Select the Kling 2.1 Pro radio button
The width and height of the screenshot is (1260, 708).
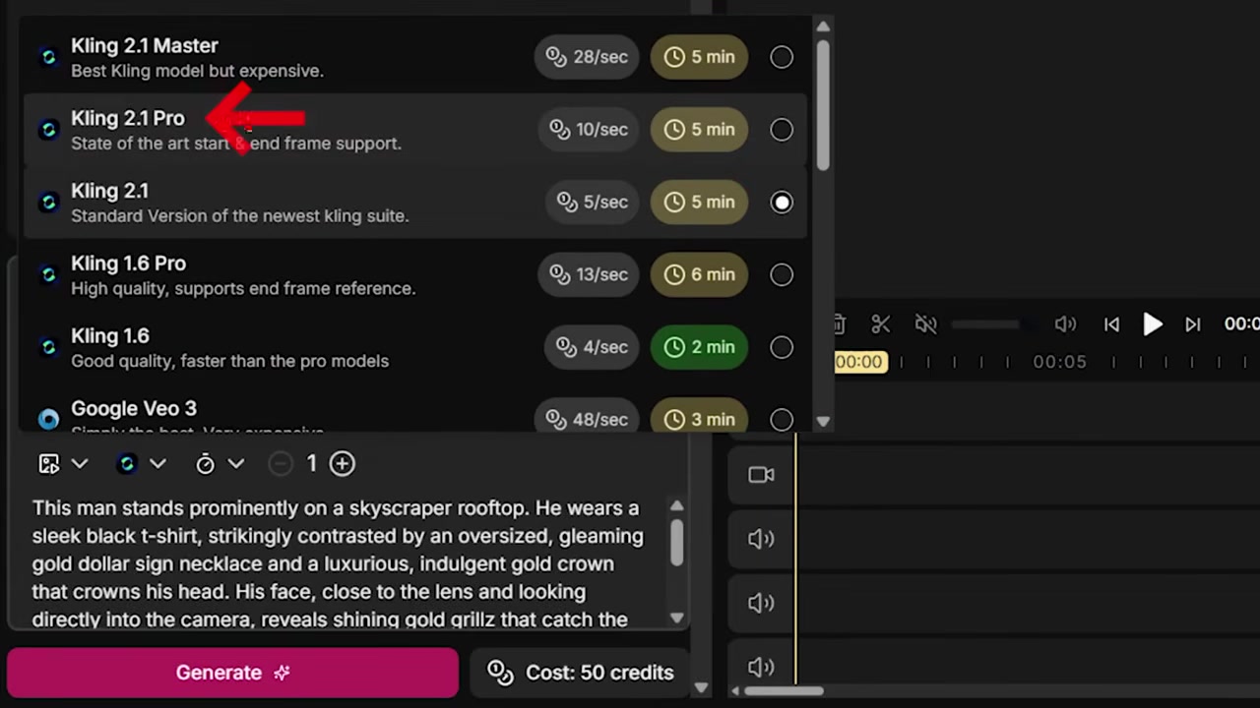point(782,130)
